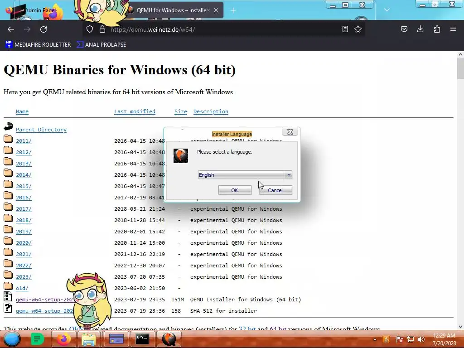The width and height of the screenshot is (464, 348).
Task: Sort listing by Last modified
Action: click(x=135, y=111)
